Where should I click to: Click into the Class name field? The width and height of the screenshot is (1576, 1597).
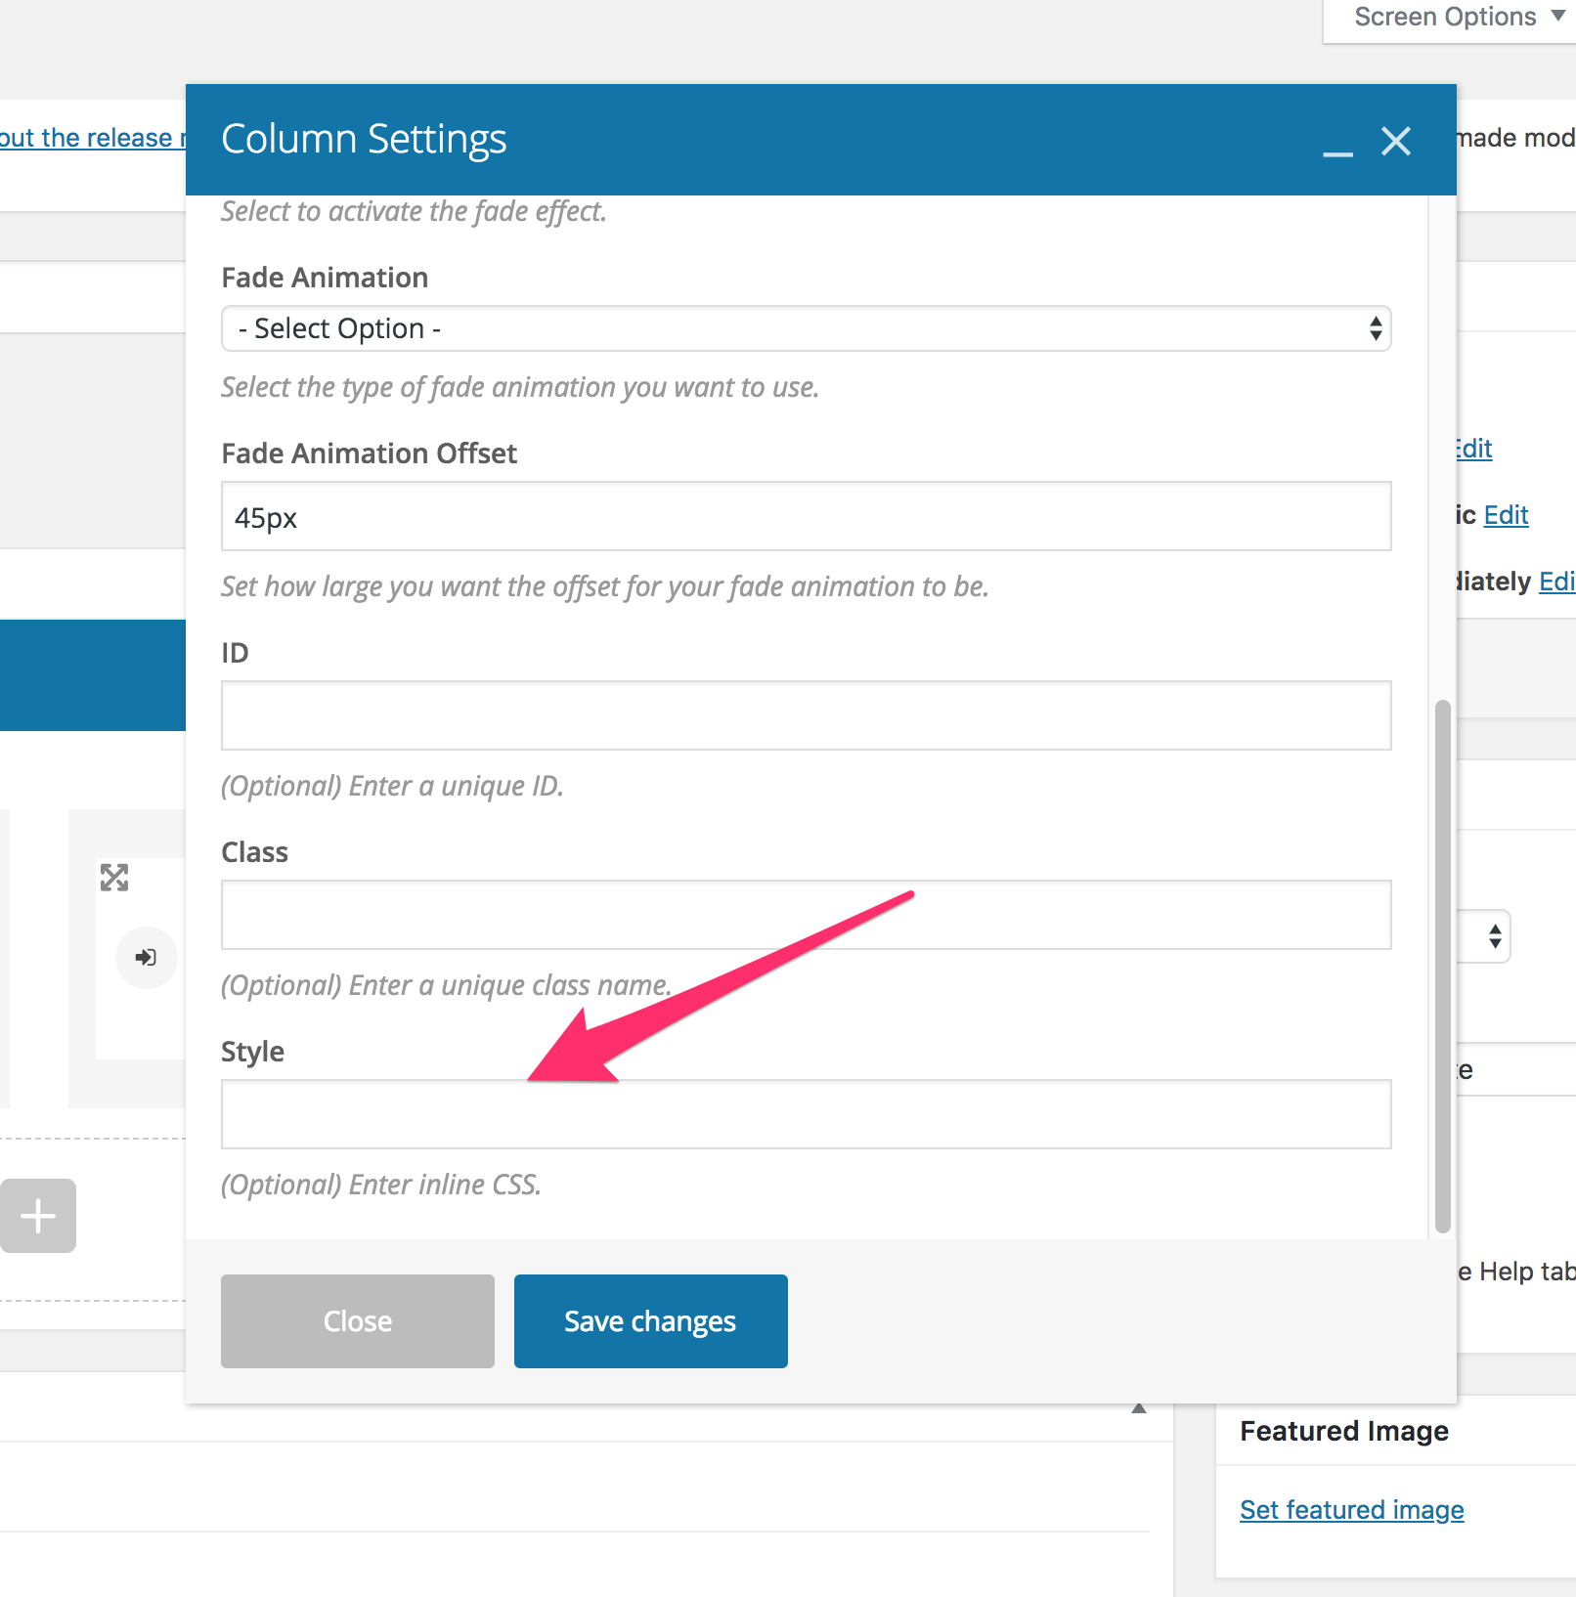tap(806, 916)
